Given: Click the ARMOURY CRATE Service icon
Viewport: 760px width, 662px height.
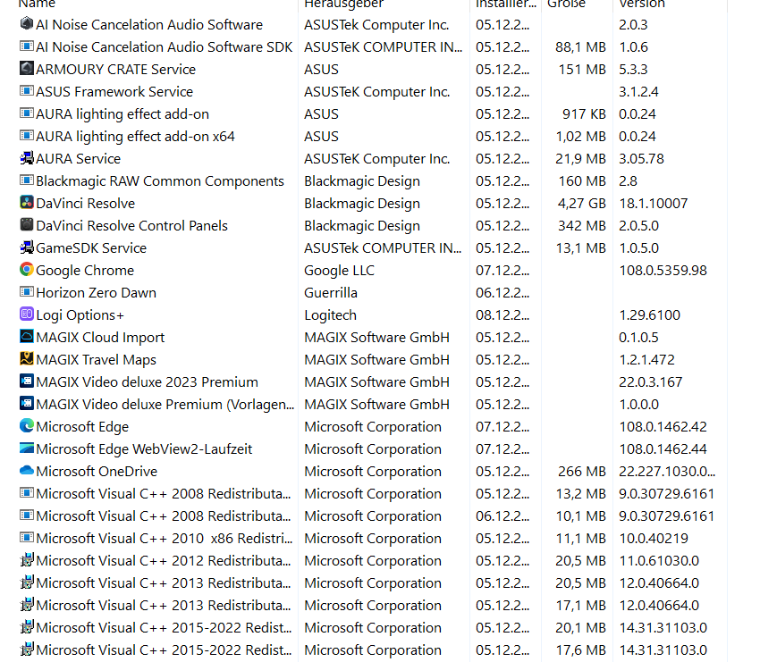Looking at the screenshot, I should 27,68.
